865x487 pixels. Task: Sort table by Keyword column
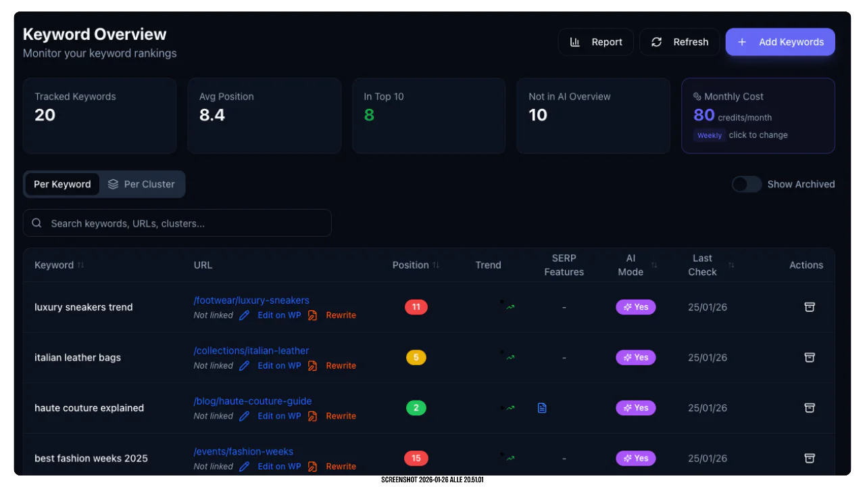tap(81, 265)
